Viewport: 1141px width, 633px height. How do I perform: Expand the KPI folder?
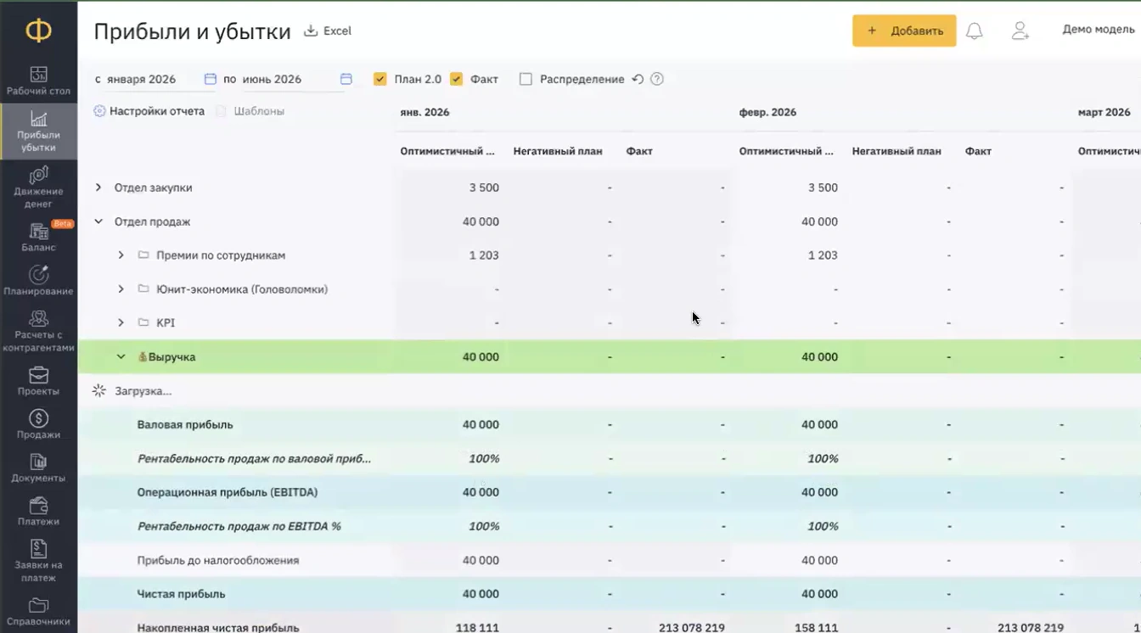[x=121, y=323]
